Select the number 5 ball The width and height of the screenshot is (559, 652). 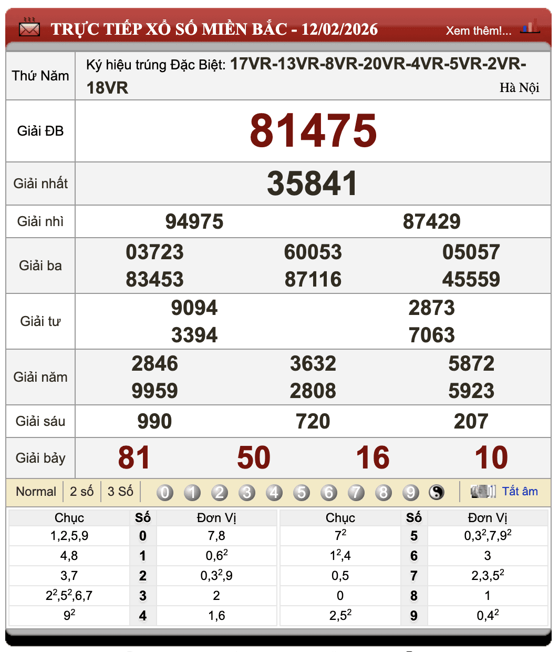(302, 492)
